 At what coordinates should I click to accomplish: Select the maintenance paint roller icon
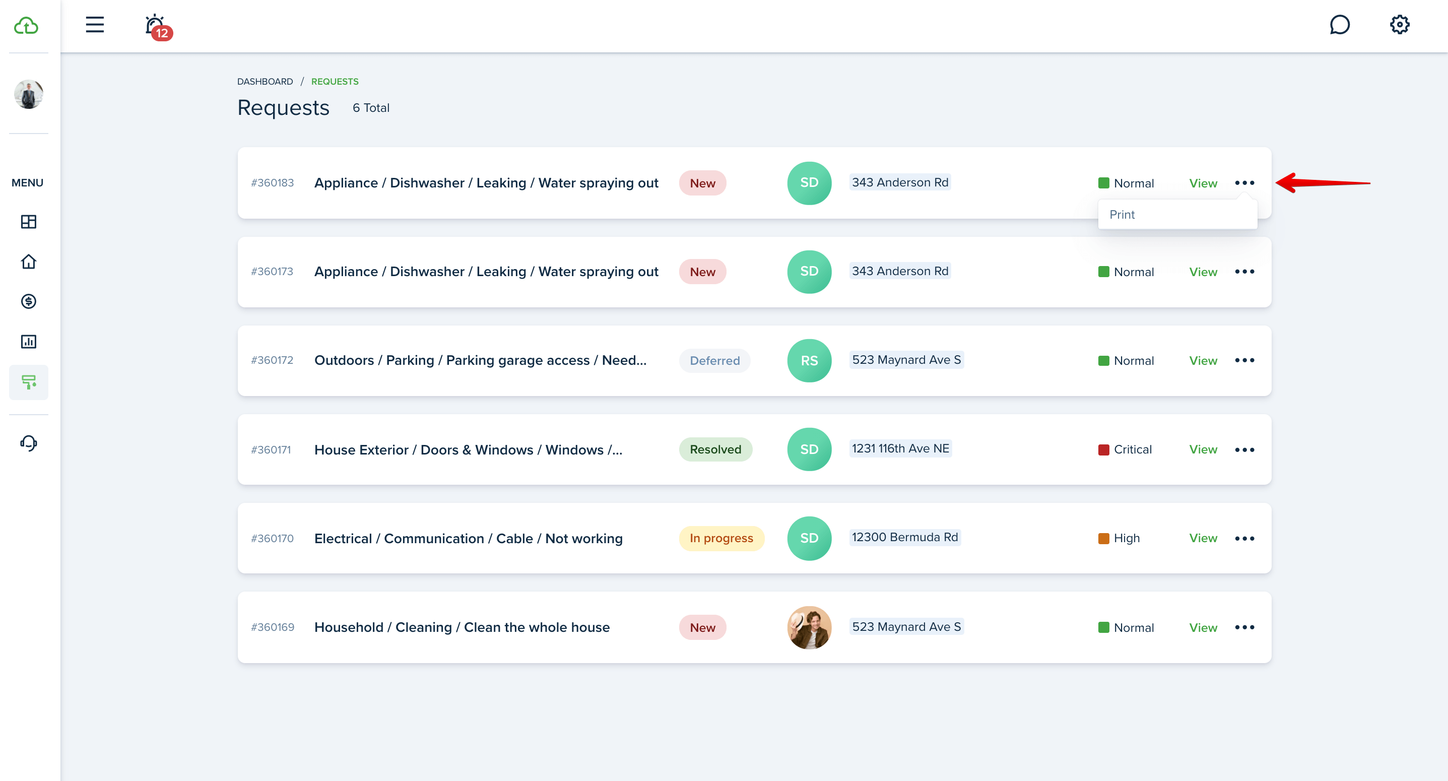pos(29,382)
